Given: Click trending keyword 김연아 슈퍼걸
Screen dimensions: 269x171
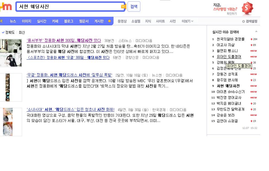Looking at the screenshot, I should click(x=227, y=121).
